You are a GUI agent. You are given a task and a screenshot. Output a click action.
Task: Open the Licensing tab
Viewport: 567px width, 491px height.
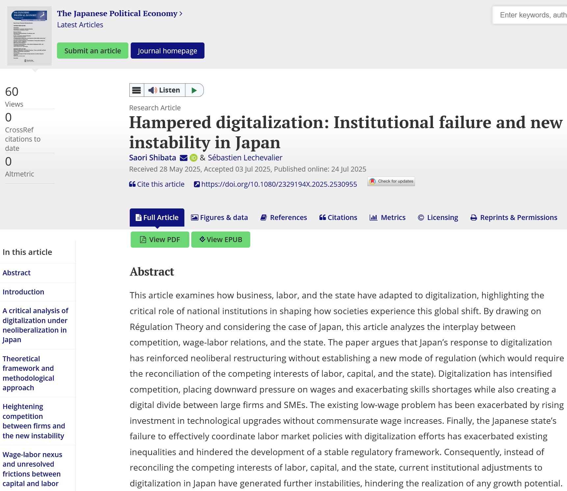[438, 218]
